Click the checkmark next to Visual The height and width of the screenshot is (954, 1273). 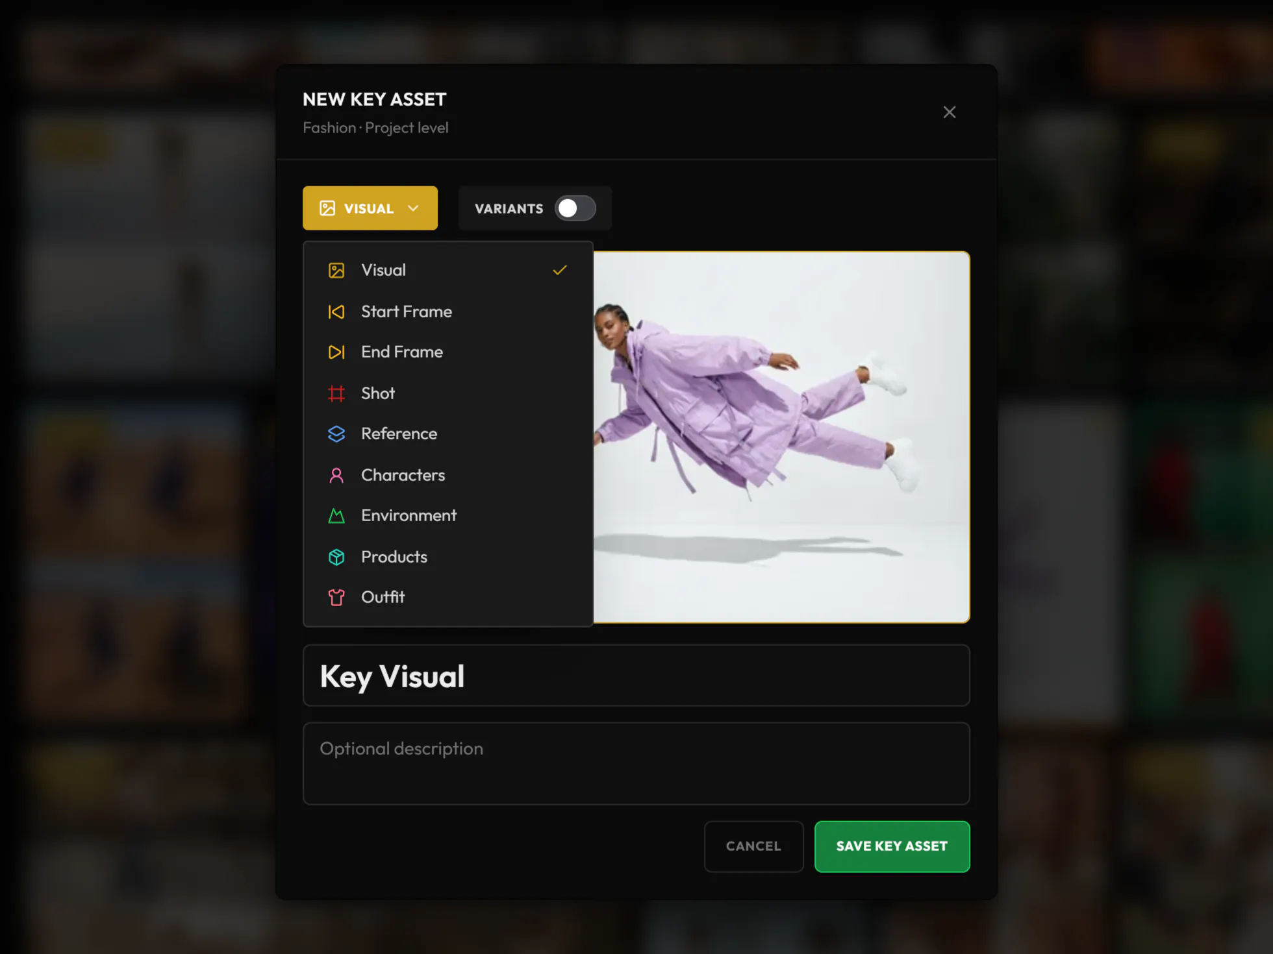pyautogui.click(x=560, y=270)
